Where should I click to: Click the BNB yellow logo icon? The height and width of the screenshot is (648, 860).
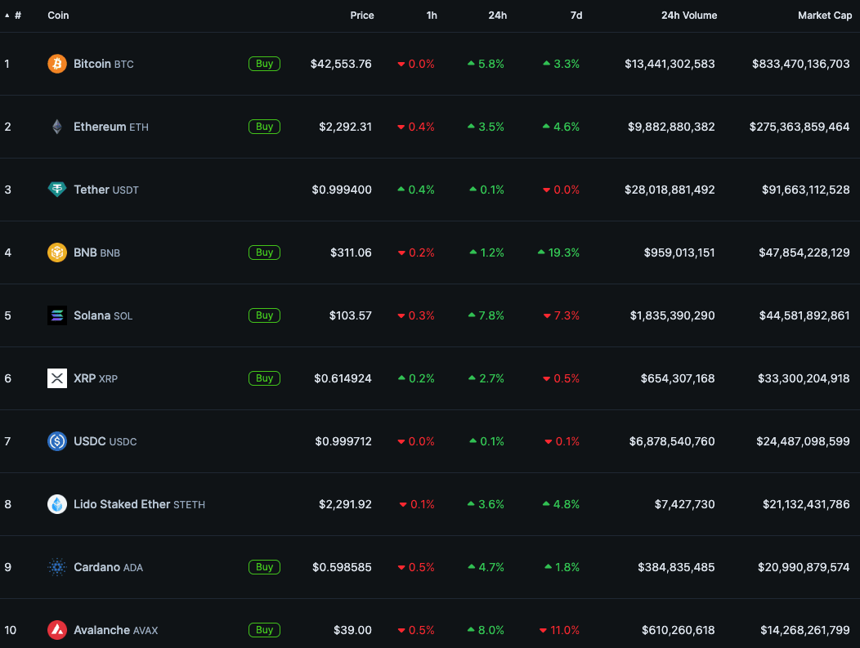click(56, 252)
